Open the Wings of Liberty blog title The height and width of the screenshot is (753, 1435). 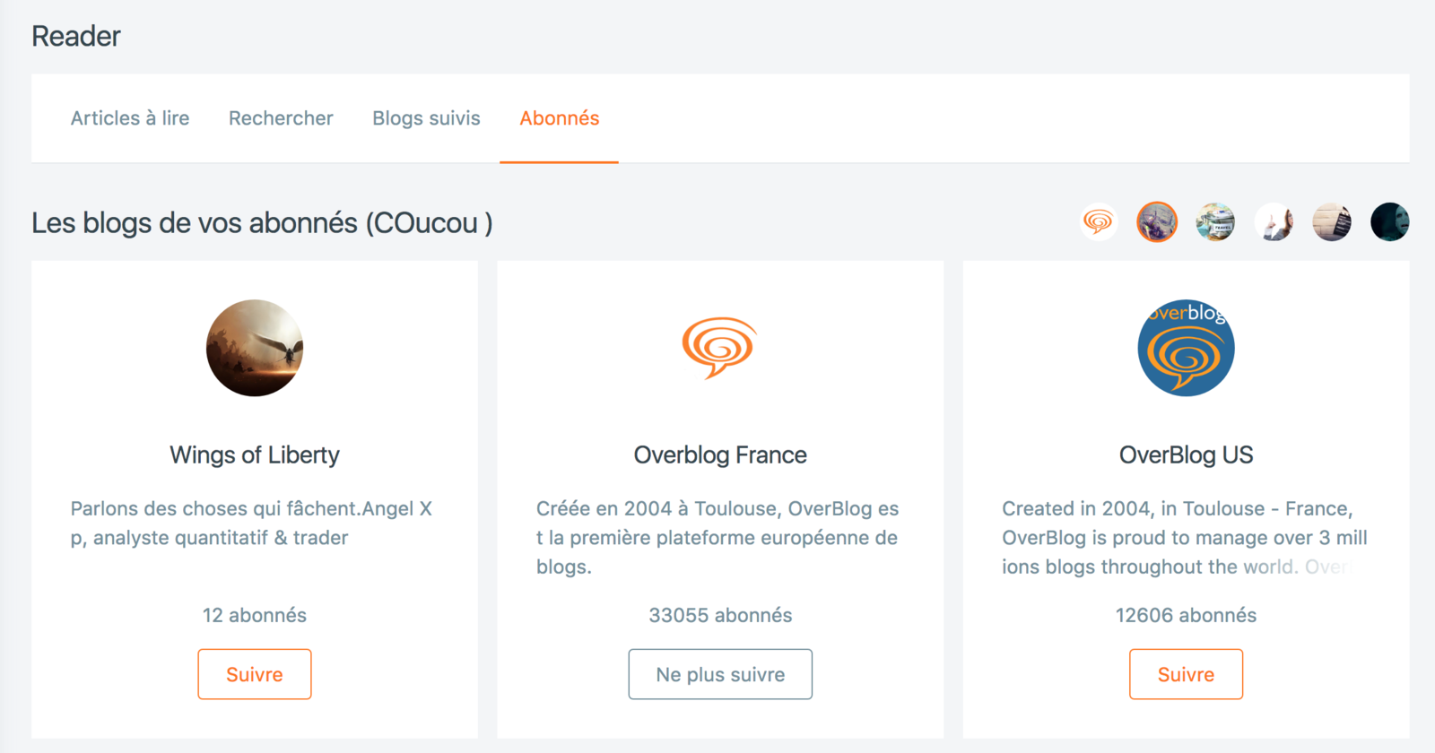pos(255,455)
